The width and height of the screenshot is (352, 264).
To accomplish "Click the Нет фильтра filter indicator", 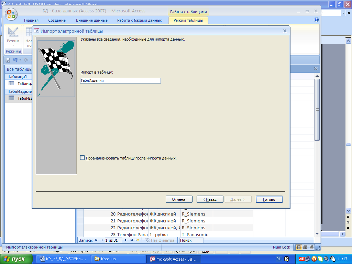I will 159,240.
